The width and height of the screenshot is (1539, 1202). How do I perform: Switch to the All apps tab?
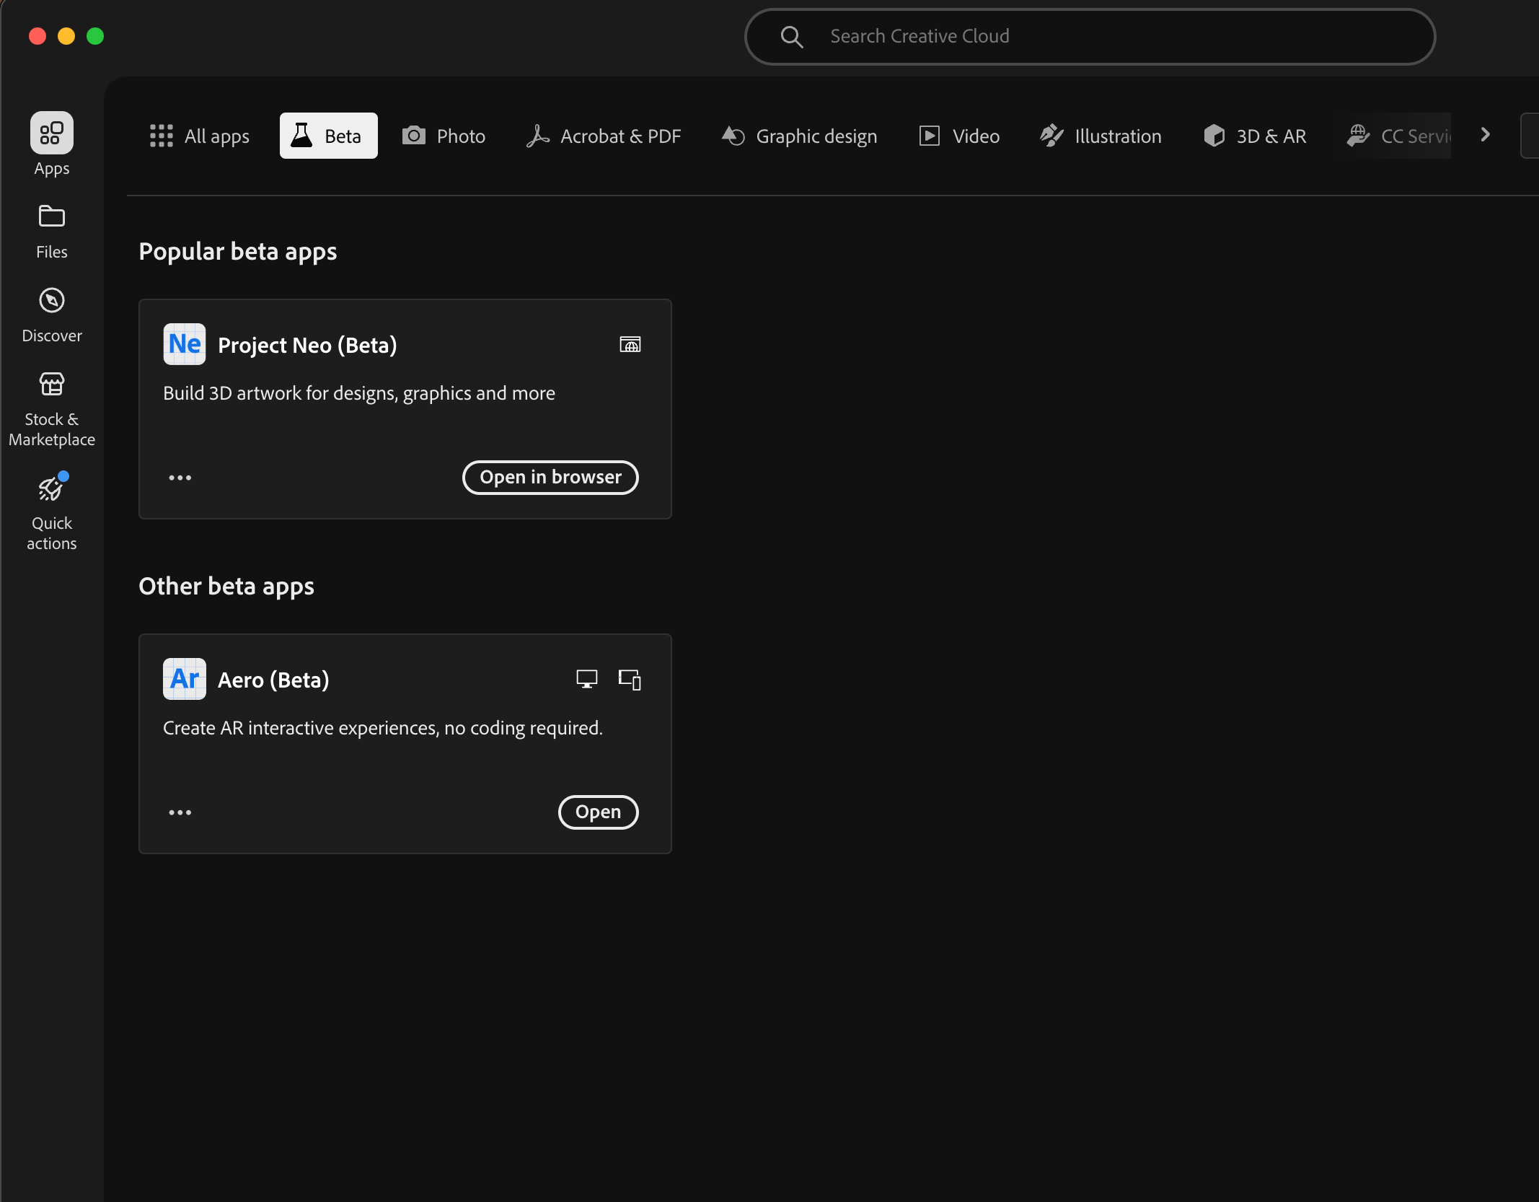(200, 136)
